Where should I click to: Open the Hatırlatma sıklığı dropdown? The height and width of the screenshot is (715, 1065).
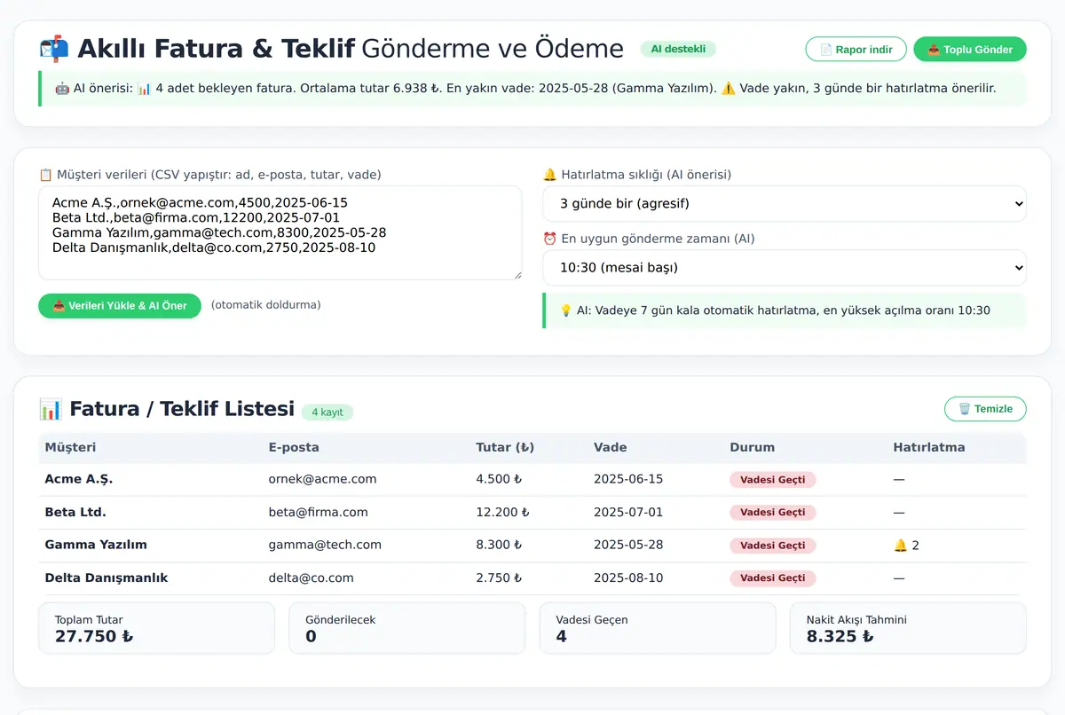click(785, 204)
